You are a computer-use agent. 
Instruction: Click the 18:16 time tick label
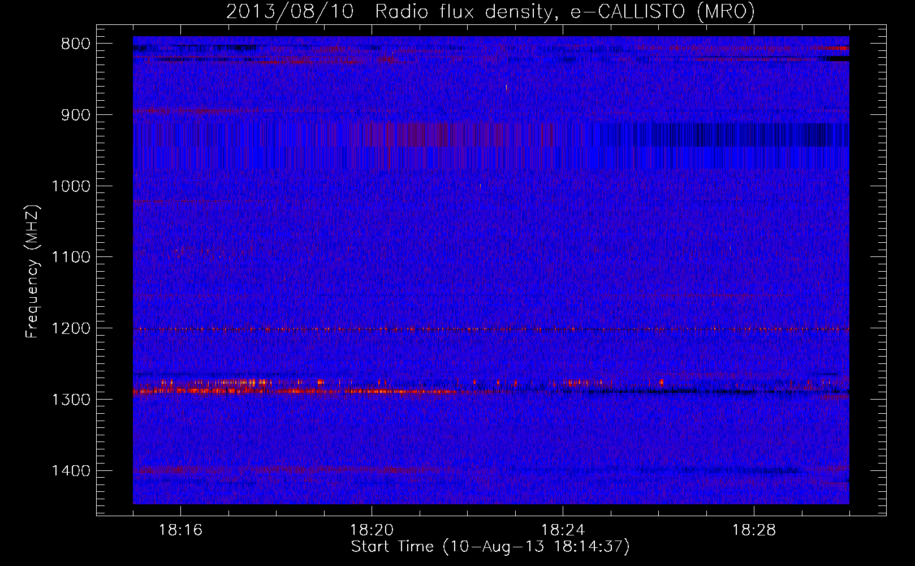(x=181, y=530)
